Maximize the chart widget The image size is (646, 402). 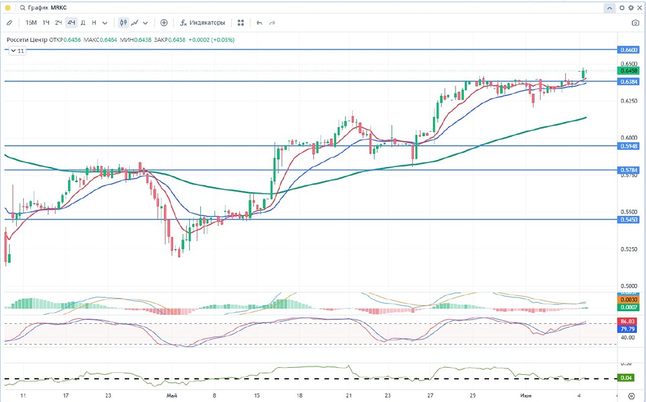point(621,8)
